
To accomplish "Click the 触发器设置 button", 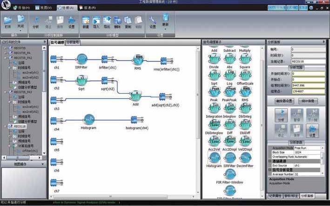I will [x=282, y=100].
